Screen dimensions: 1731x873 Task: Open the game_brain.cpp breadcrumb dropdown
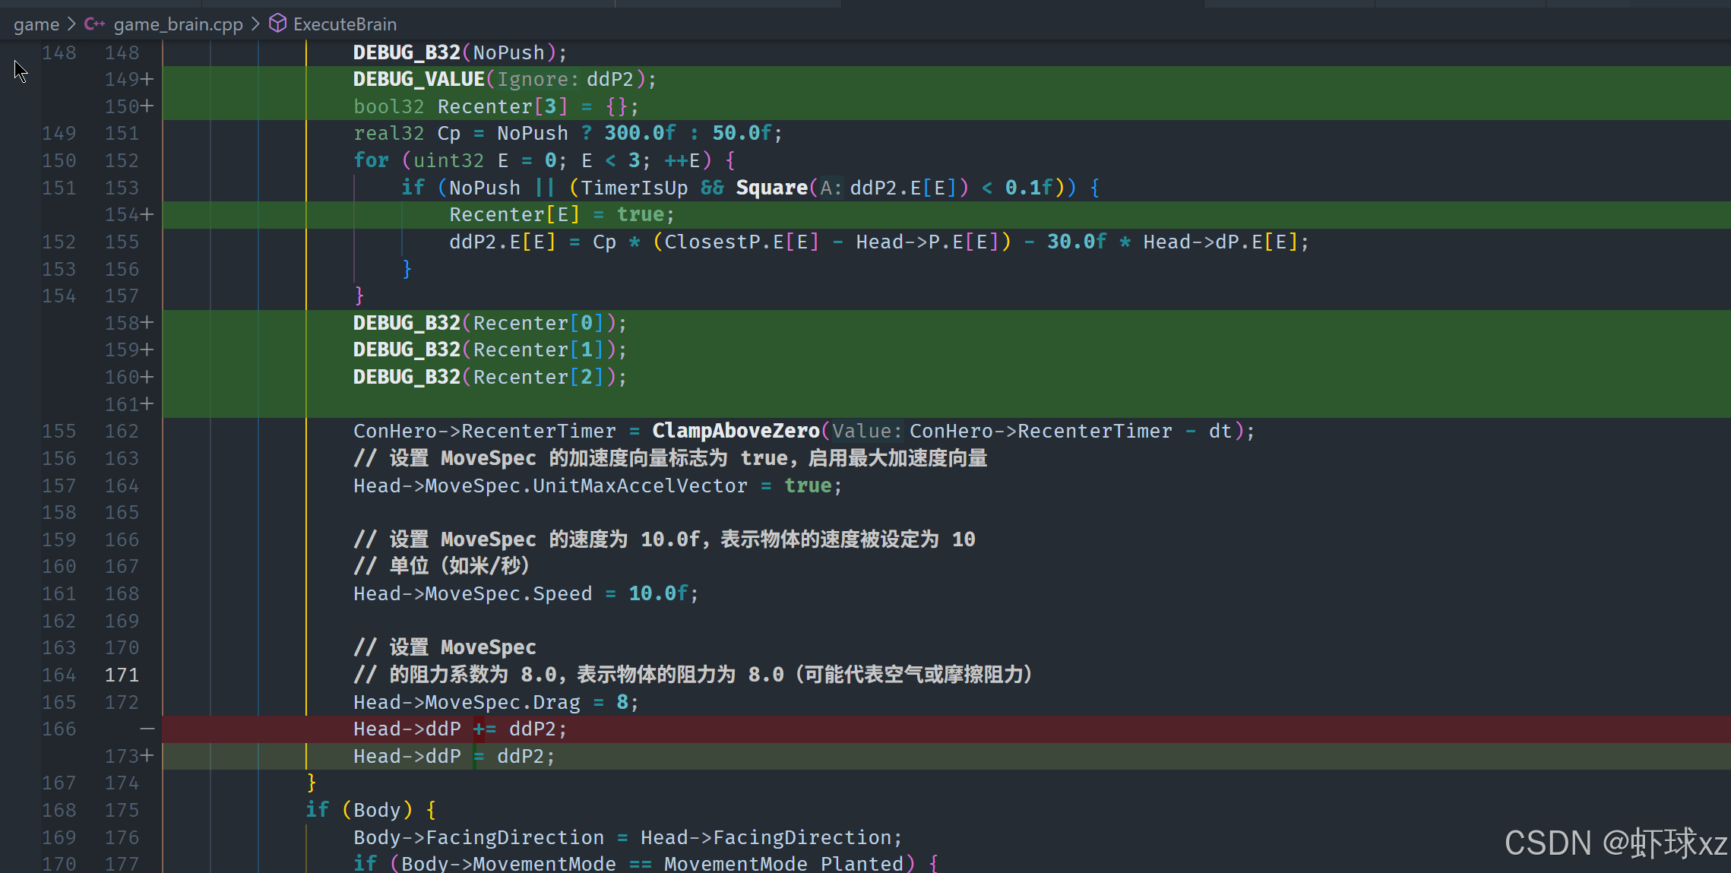(178, 24)
